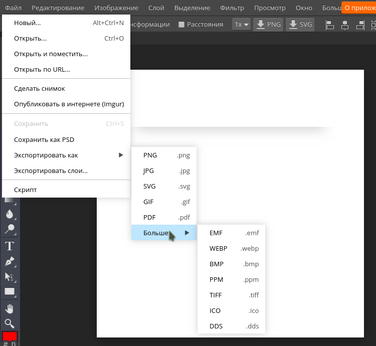Click the default colors D icon
This screenshot has width=376, height=346.
[14, 344]
